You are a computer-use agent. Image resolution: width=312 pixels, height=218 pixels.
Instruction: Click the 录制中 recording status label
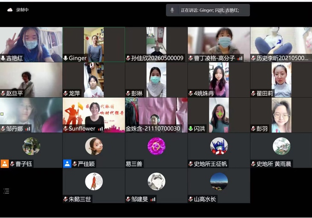[x=22, y=10]
